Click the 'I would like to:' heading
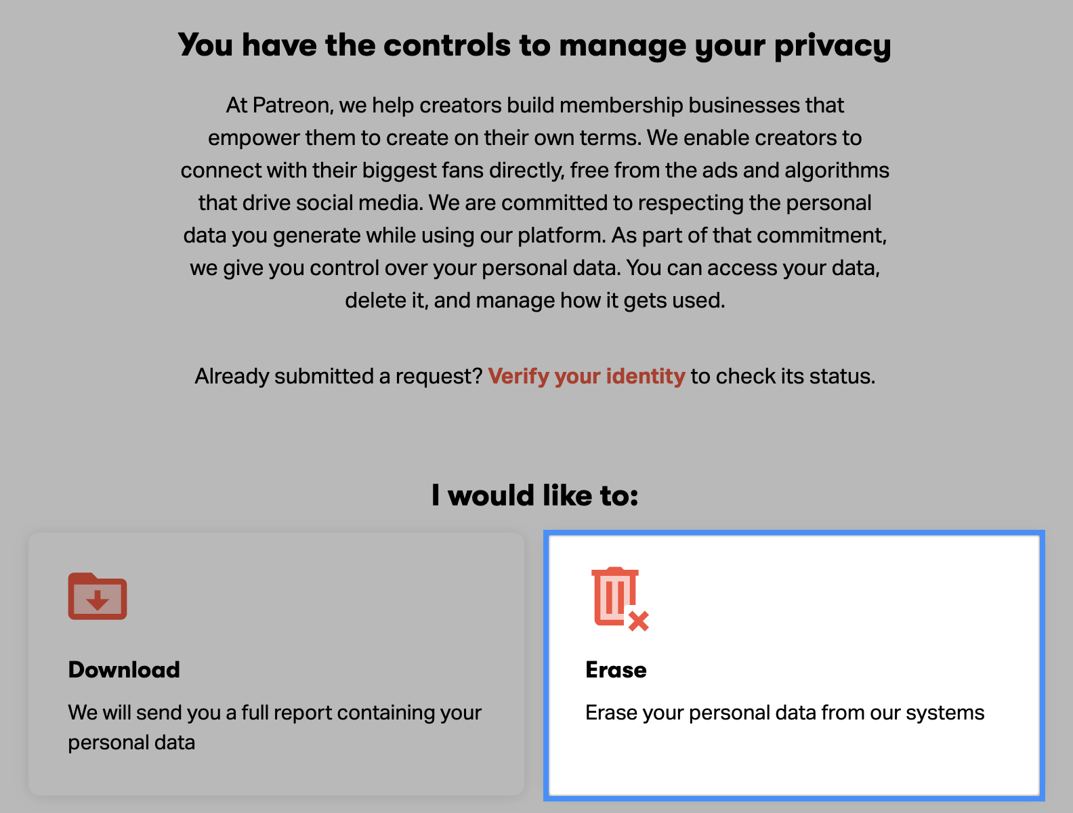Image resolution: width=1073 pixels, height=813 pixels. (x=534, y=495)
